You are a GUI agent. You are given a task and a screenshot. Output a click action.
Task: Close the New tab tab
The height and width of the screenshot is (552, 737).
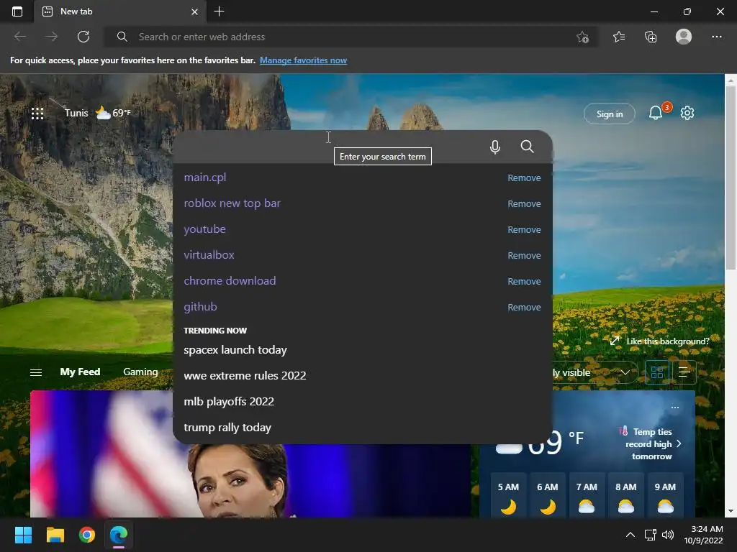[194, 11]
